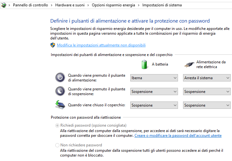Click the sleep button moon icon

pyautogui.click(x=60, y=91)
